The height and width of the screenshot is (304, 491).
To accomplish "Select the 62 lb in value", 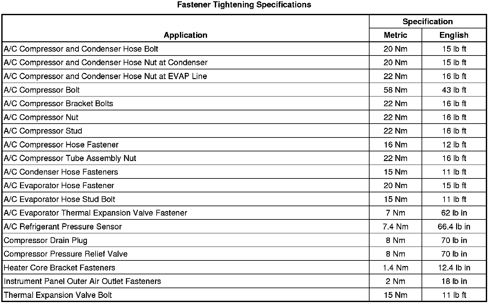I will pos(454,213).
